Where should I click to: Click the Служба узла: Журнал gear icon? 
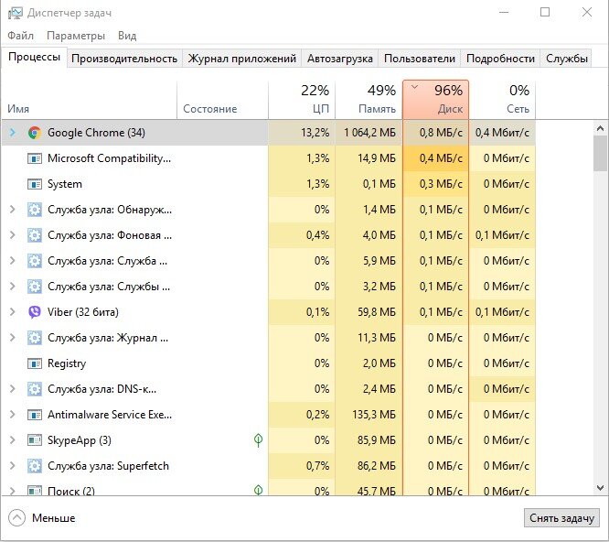[x=35, y=338]
